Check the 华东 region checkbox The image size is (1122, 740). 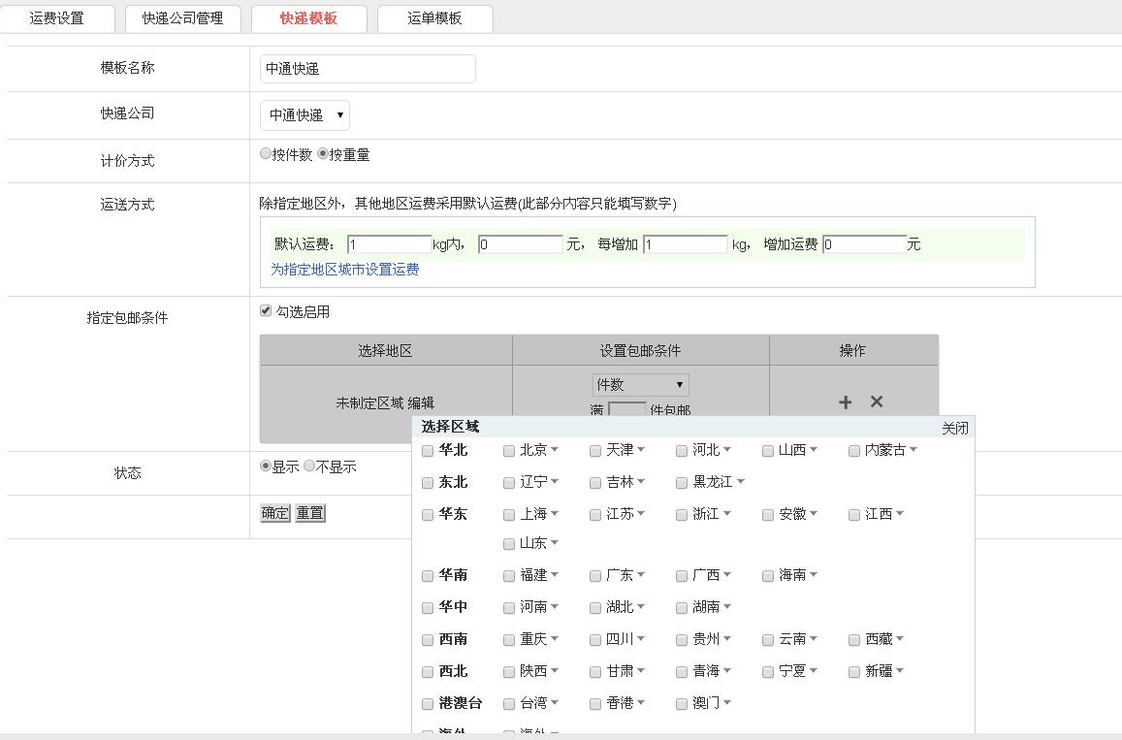[428, 515]
